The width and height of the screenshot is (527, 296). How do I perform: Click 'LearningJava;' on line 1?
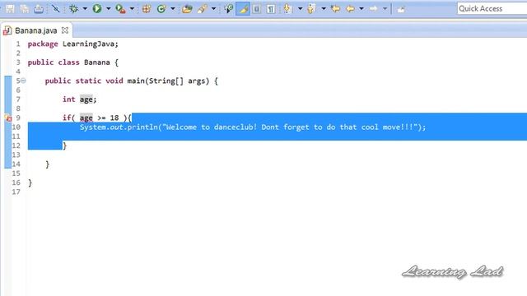point(91,44)
